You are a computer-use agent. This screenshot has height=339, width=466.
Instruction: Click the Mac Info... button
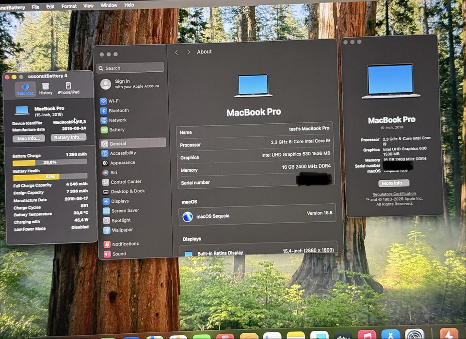click(29, 138)
